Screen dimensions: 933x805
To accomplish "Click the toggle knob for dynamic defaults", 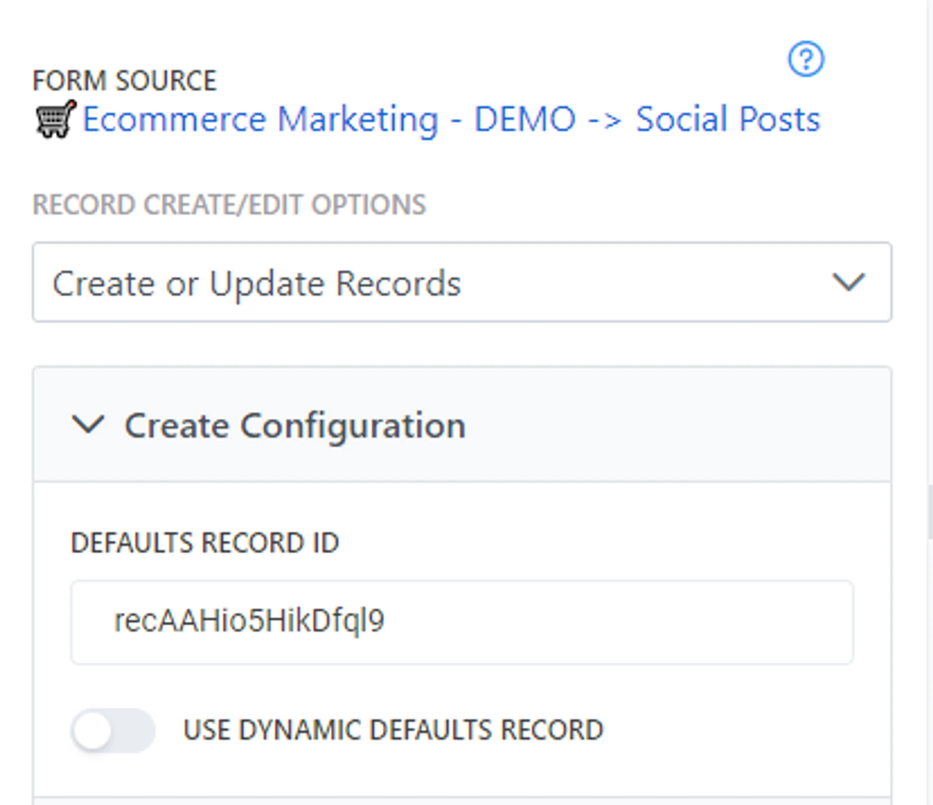I will click(x=93, y=730).
